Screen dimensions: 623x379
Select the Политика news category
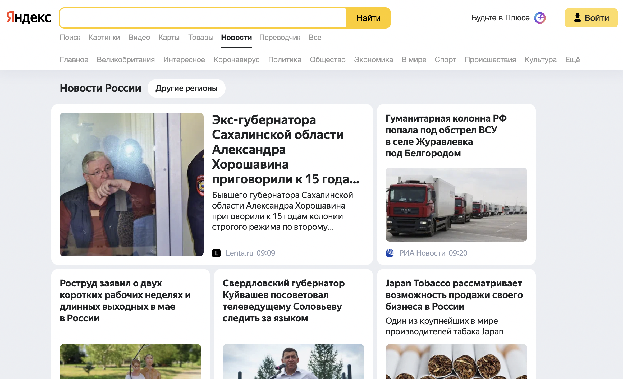point(285,60)
